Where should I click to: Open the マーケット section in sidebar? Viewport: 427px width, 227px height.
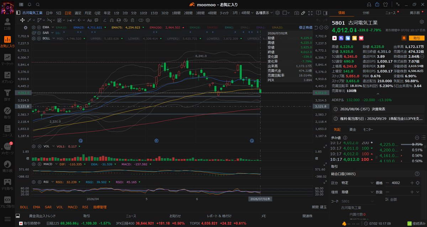pos(7,60)
